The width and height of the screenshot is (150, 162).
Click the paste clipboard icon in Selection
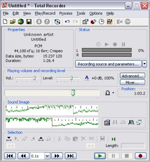click(x=75, y=139)
